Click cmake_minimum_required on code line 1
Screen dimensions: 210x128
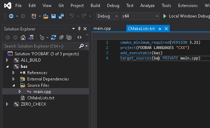tap(145, 42)
